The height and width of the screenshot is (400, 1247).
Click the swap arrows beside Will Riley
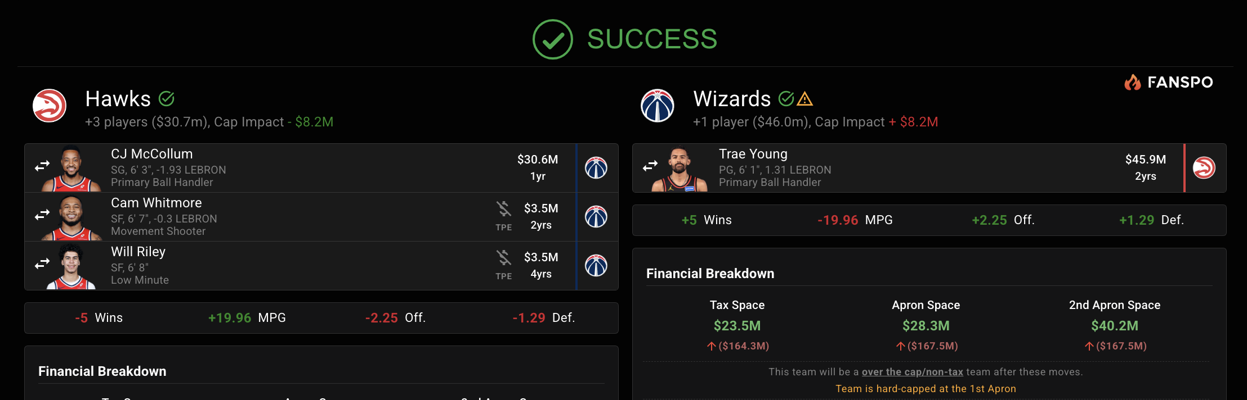tap(42, 264)
